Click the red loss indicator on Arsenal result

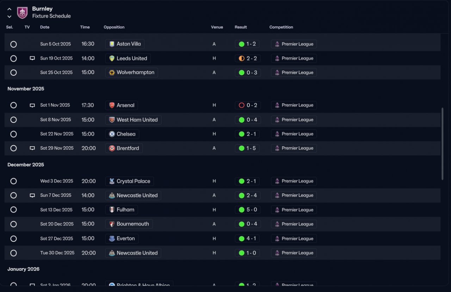point(241,105)
